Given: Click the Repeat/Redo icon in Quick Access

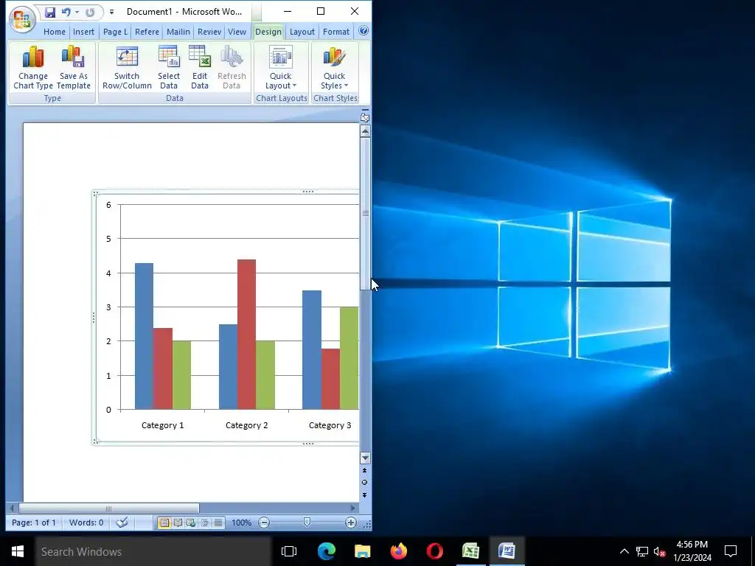Looking at the screenshot, I should point(90,12).
